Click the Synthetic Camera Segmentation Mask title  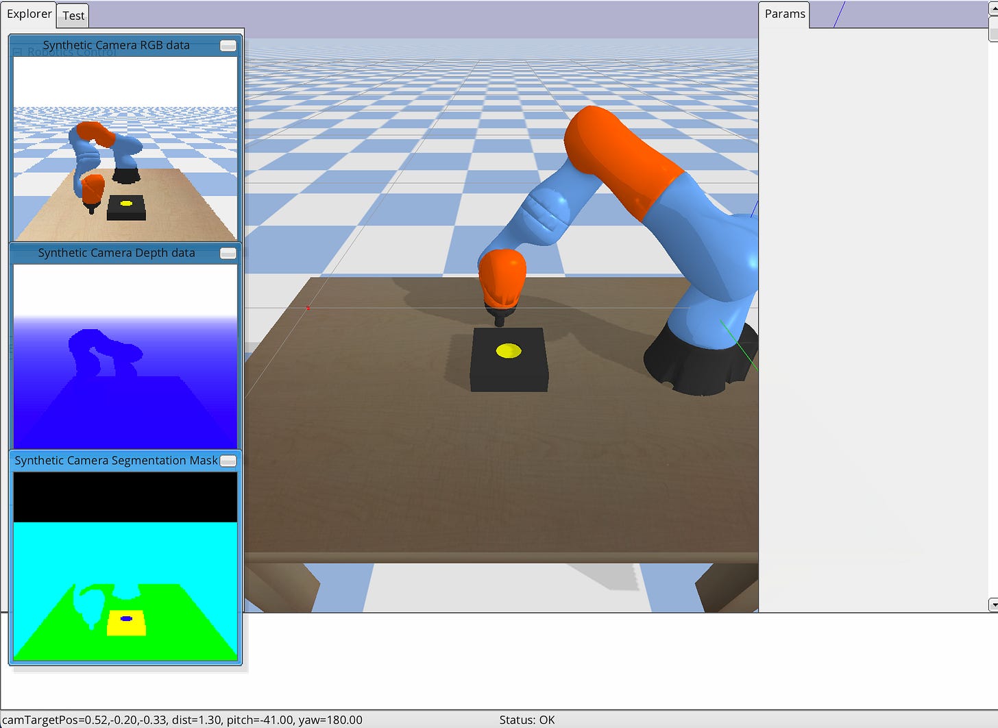click(116, 461)
